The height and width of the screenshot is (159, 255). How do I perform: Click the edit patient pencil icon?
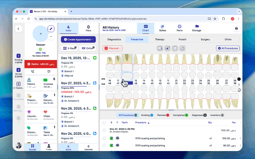pos(51,29)
